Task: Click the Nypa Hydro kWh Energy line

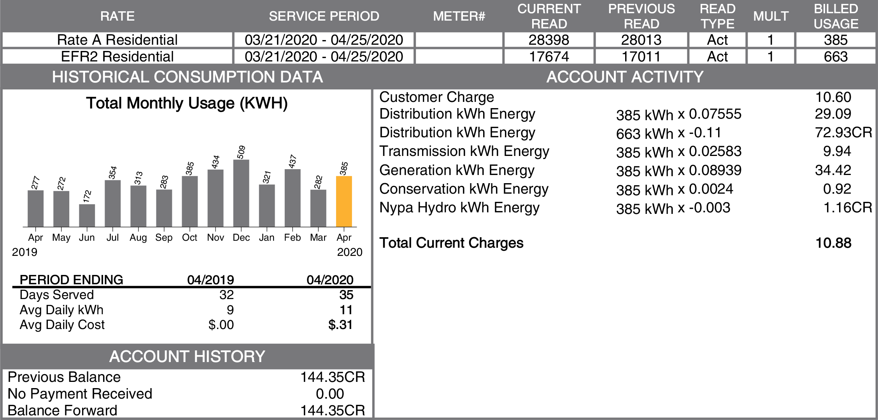Action: click(x=459, y=208)
